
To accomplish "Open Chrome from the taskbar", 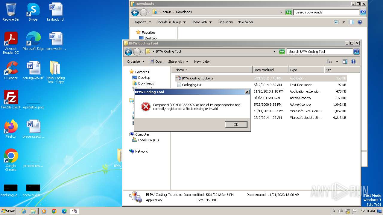I will pyautogui.click(x=54, y=211).
